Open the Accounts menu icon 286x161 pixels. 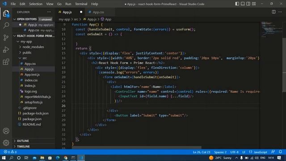(6, 131)
